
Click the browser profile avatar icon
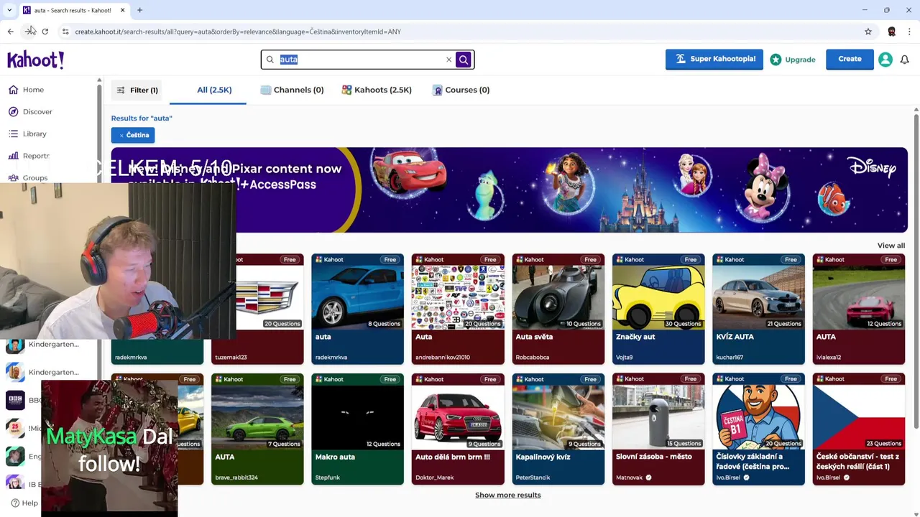(x=891, y=32)
